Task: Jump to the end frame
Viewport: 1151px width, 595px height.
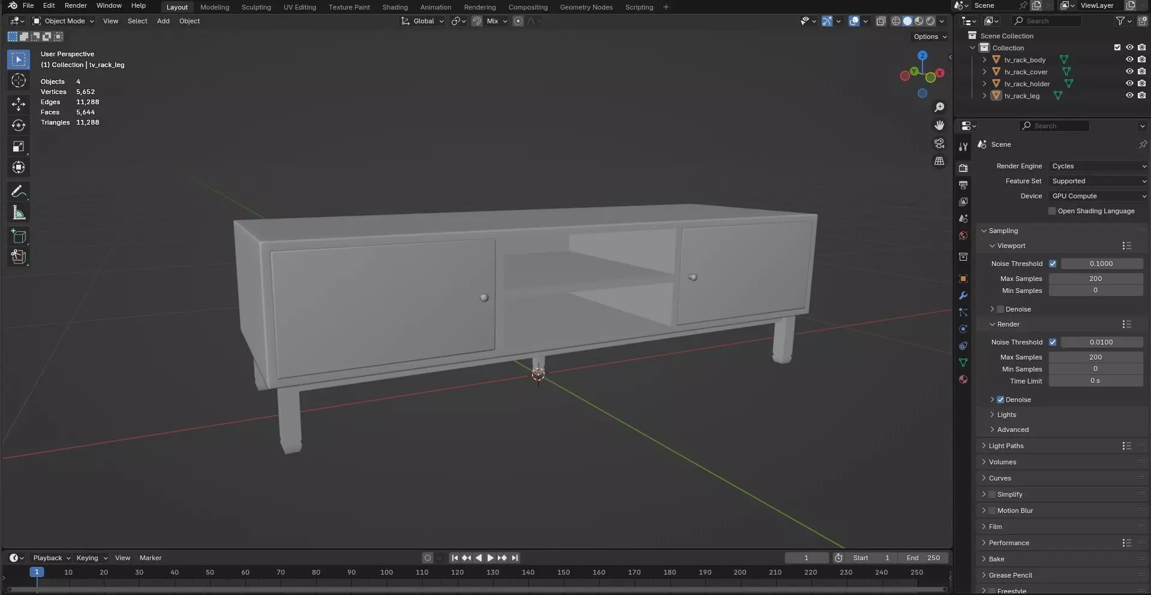Action: (x=514, y=558)
